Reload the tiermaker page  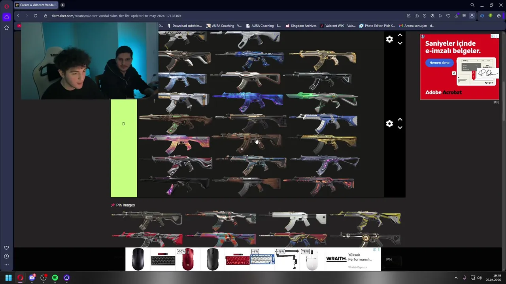[36, 16]
